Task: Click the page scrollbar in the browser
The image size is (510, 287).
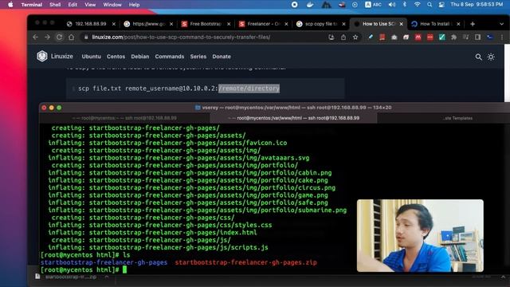Action: tap(507, 73)
